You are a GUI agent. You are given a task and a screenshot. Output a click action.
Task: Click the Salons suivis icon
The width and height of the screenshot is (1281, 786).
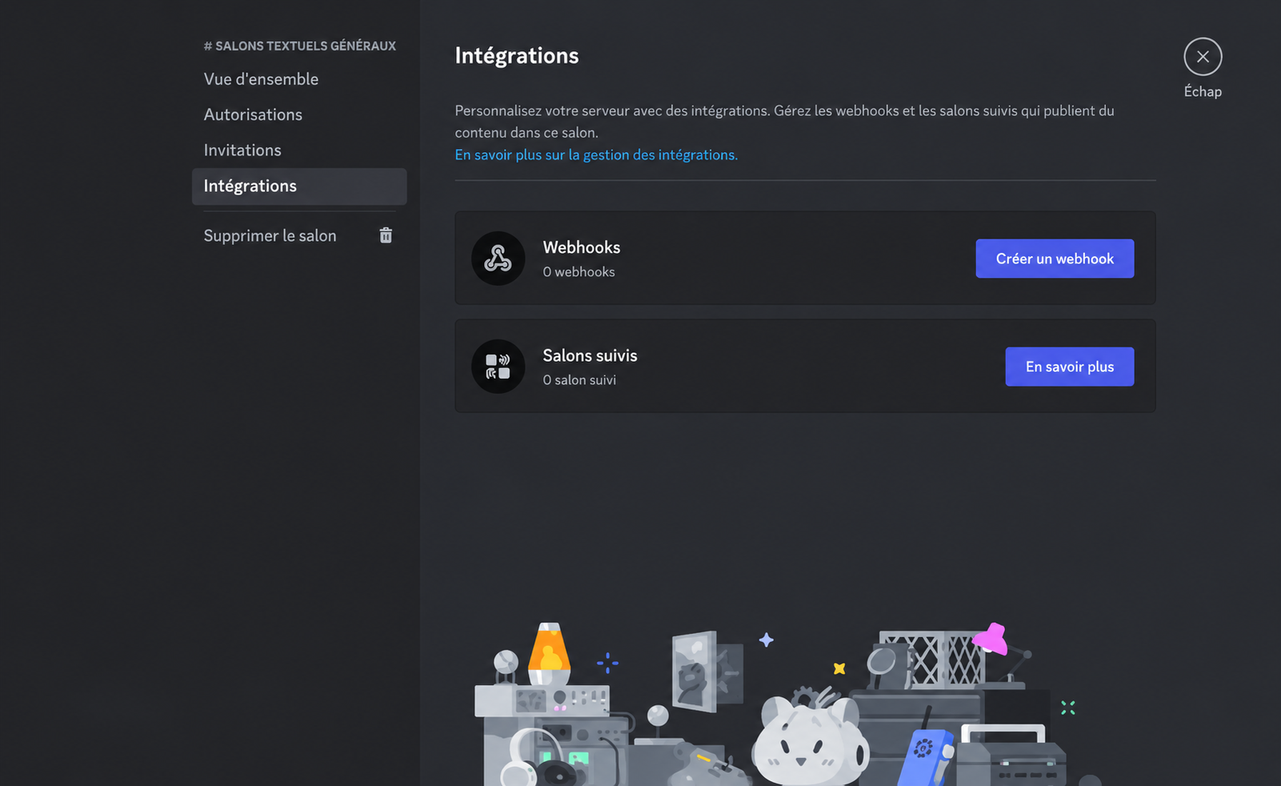(x=498, y=367)
